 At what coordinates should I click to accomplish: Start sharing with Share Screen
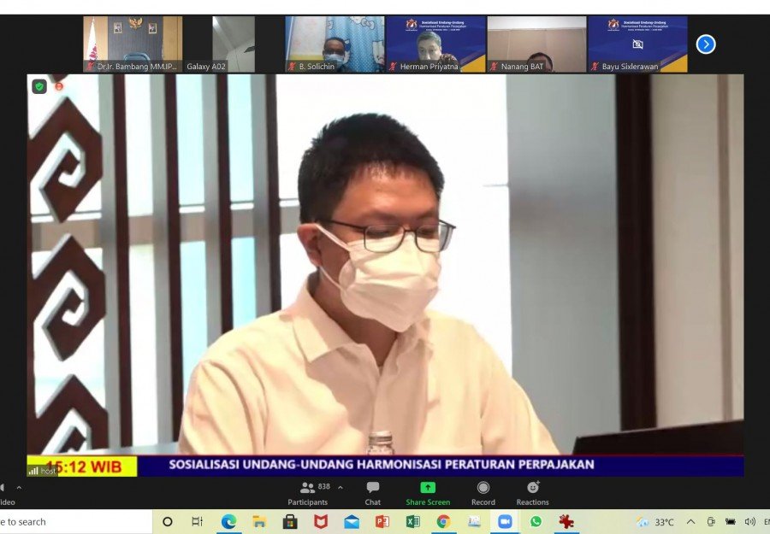(428, 493)
